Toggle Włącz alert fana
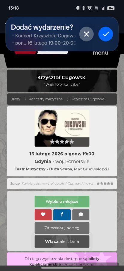124x271 pixels. pyautogui.click(x=62, y=241)
